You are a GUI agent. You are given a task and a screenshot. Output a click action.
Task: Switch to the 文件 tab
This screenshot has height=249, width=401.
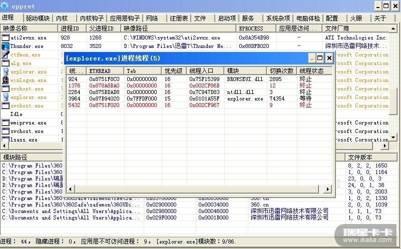coord(200,18)
